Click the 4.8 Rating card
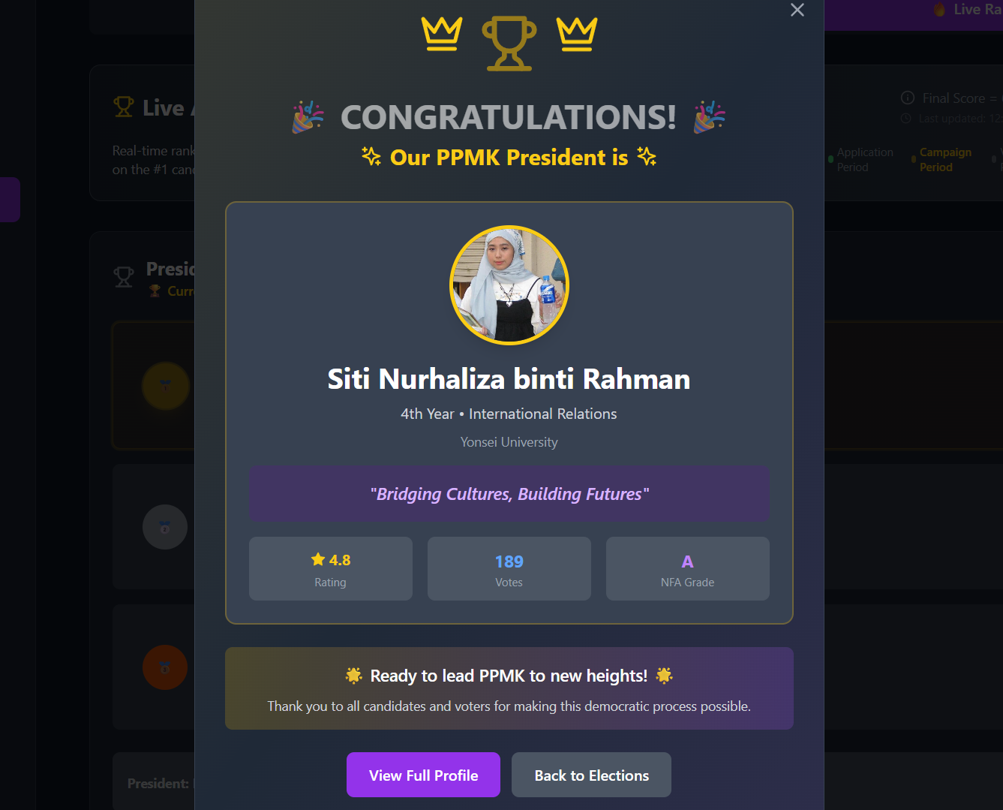The image size is (1003, 810). pyautogui.click(x=331, y=568)
